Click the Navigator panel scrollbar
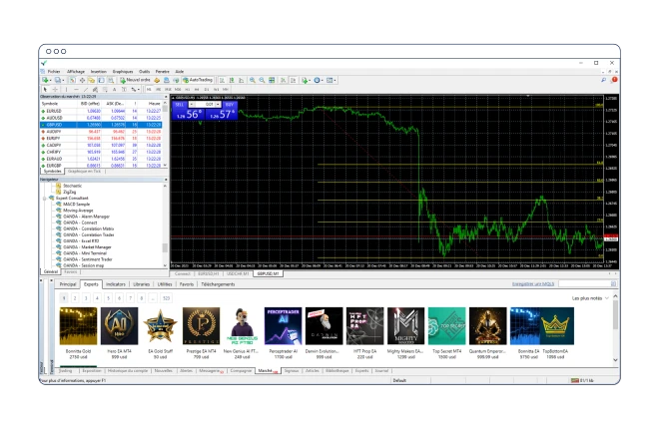 165,247
